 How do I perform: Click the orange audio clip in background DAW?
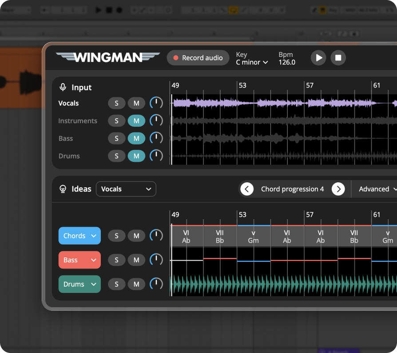coord(21,78)
